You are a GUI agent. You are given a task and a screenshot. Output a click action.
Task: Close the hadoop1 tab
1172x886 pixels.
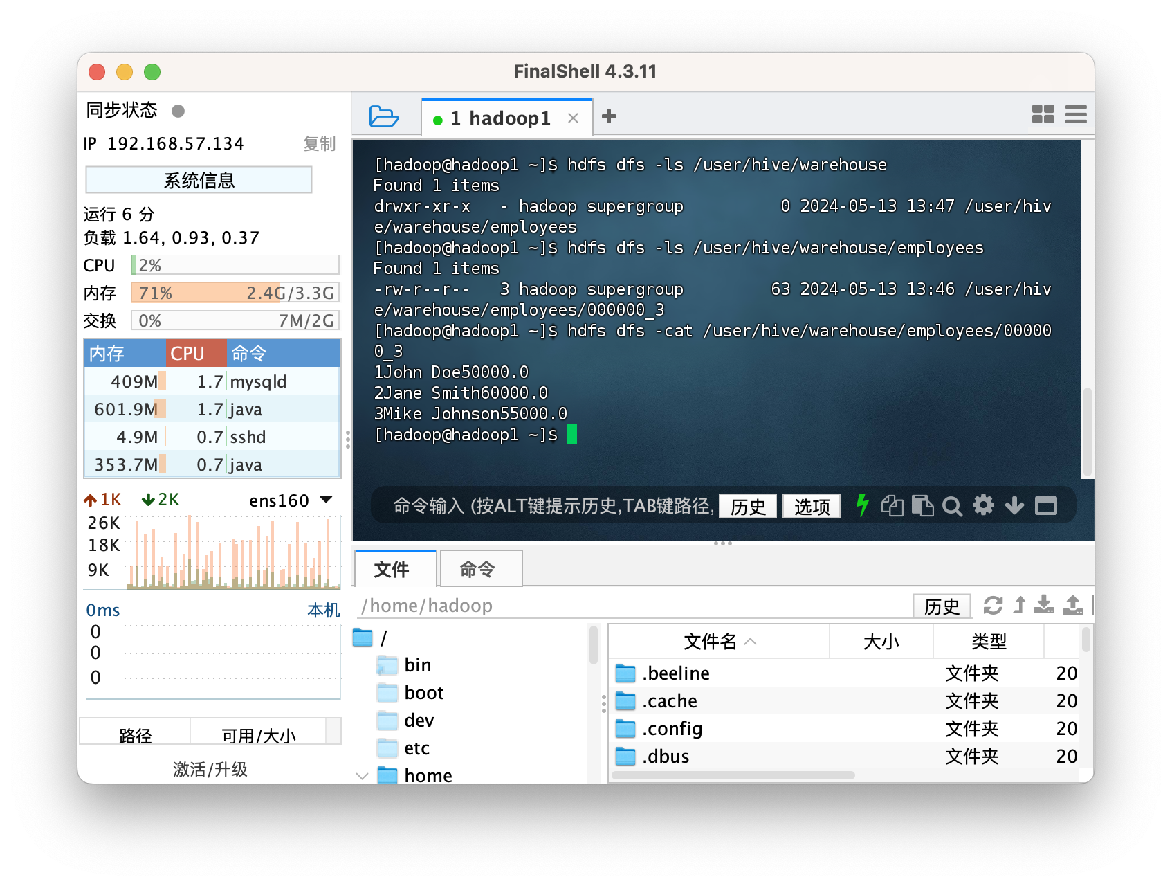[x=573, y=118]
